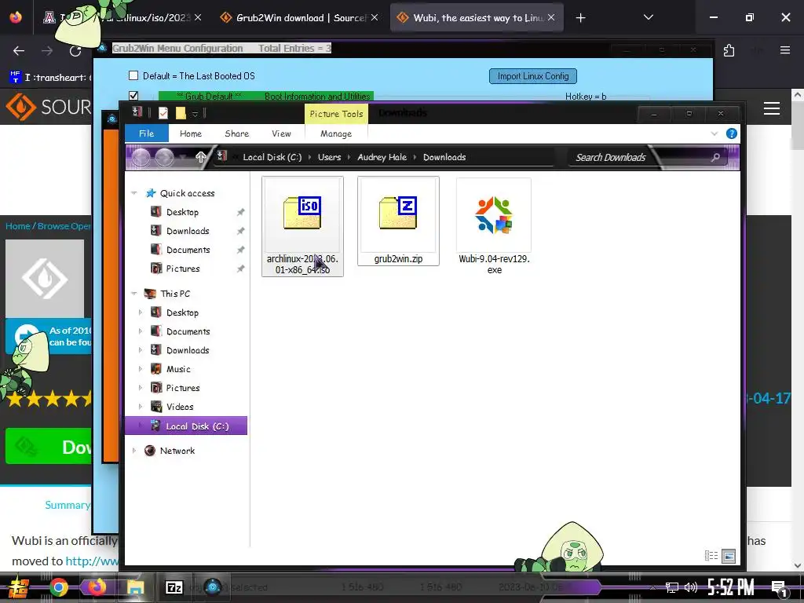Open the archlinux ISO file
This screenshot has height=603, width=804.
[x=302, y=226]
